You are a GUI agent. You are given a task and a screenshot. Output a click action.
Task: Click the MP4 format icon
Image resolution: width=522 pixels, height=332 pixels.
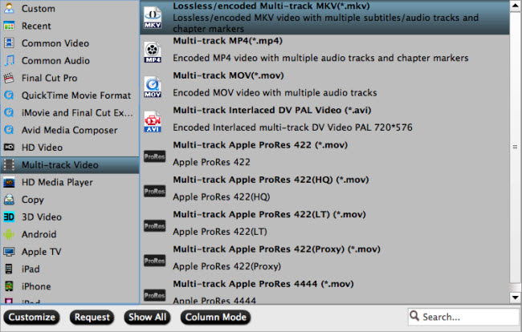click(x=153, y=52)
